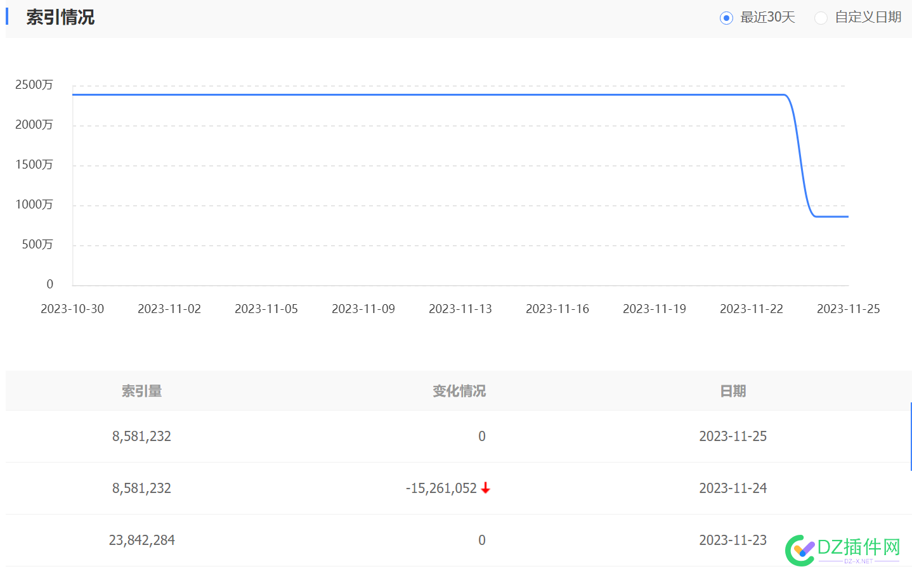Click chart x-axis label 2023-11-22

pos(752,309)
